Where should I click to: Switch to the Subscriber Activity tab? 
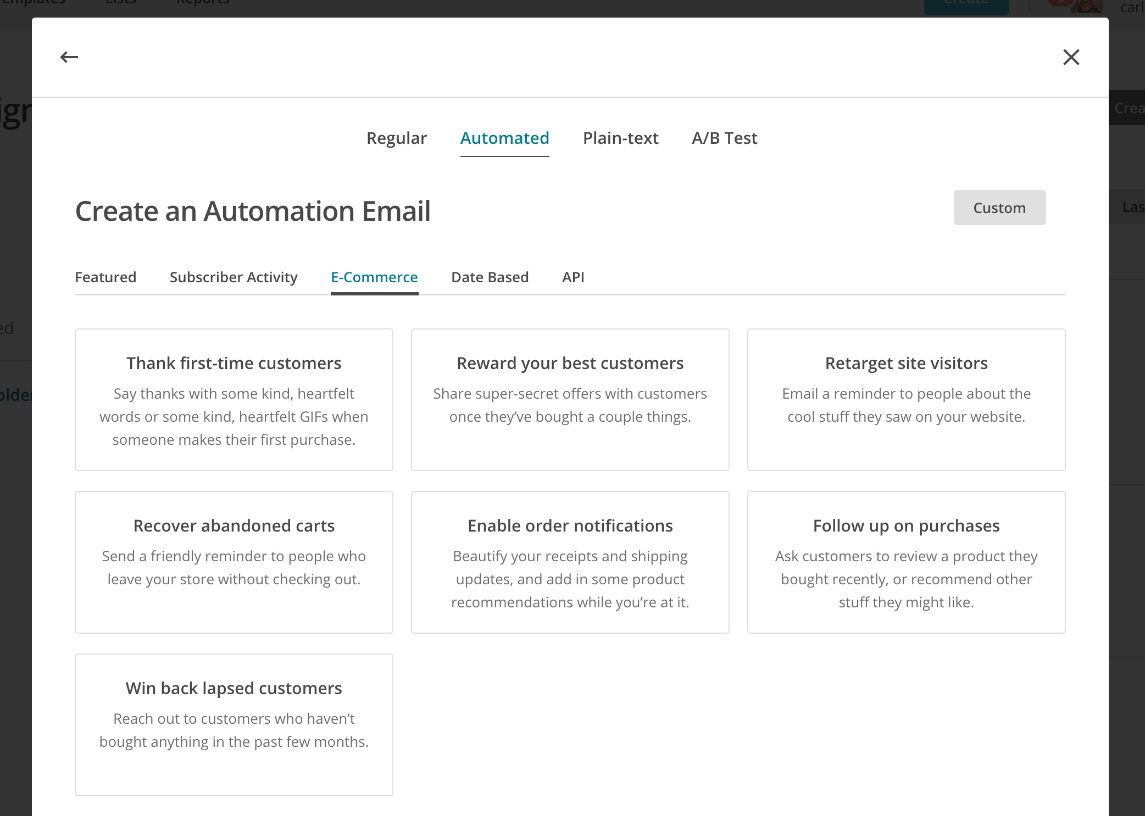pyautogui.click(x=234, y=277)
